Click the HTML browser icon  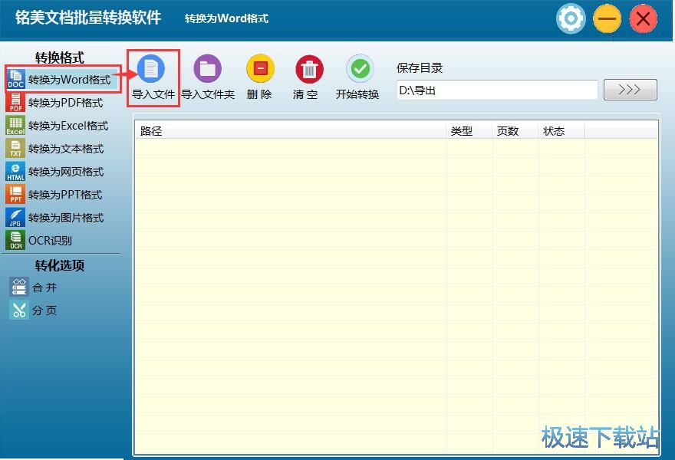coord(15,171)
